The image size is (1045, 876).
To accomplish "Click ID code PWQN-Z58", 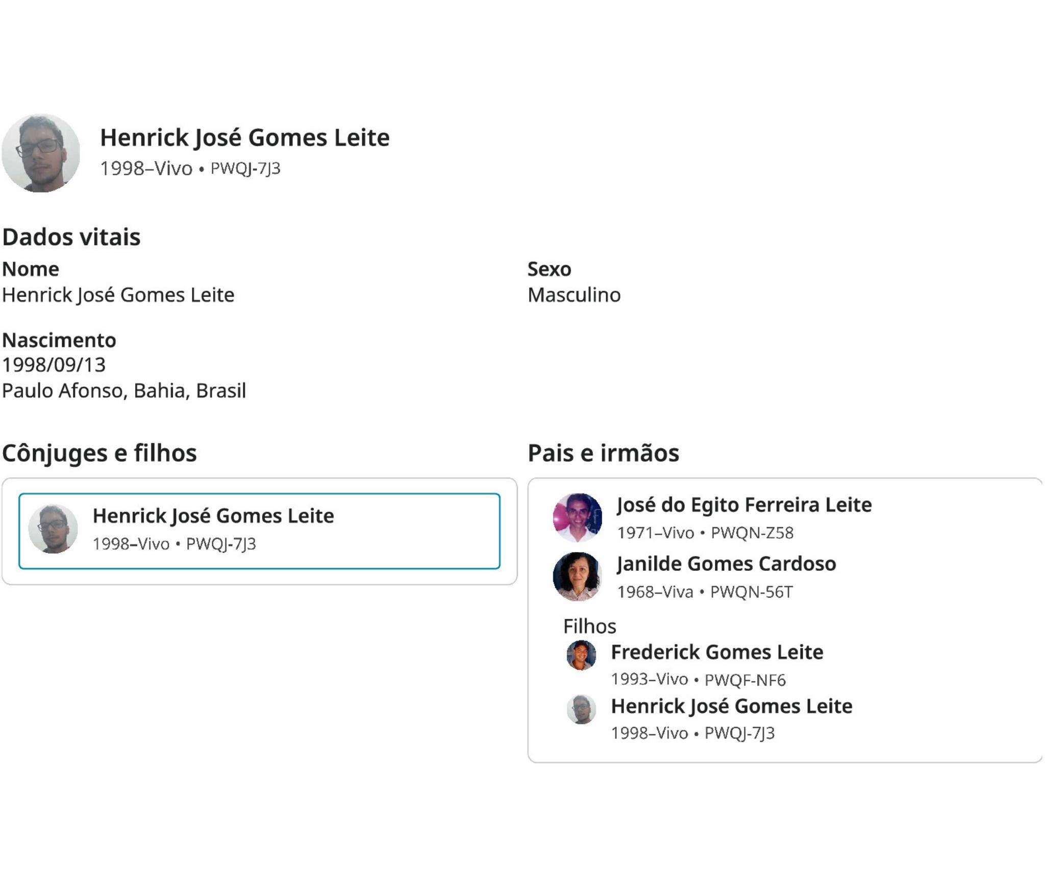I will point(752,533).
